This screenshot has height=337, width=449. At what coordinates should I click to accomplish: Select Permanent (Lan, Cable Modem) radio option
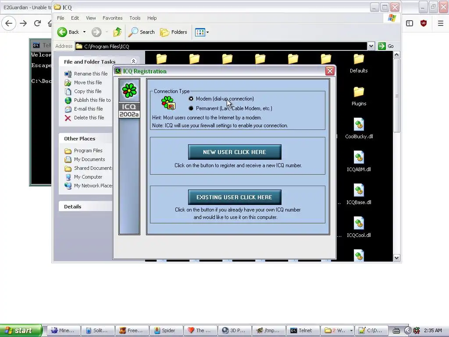pyautogui.click(x=191, y=108)
